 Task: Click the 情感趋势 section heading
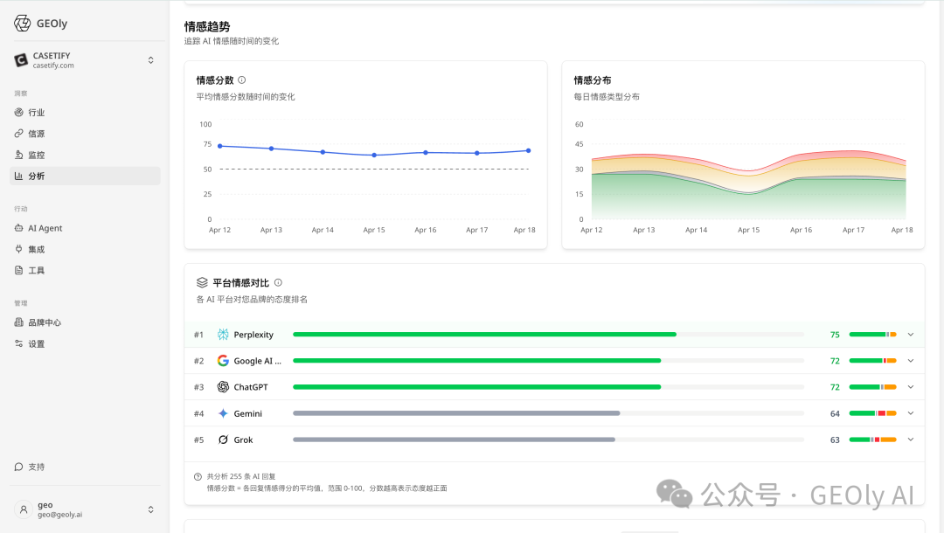point(207,26)
